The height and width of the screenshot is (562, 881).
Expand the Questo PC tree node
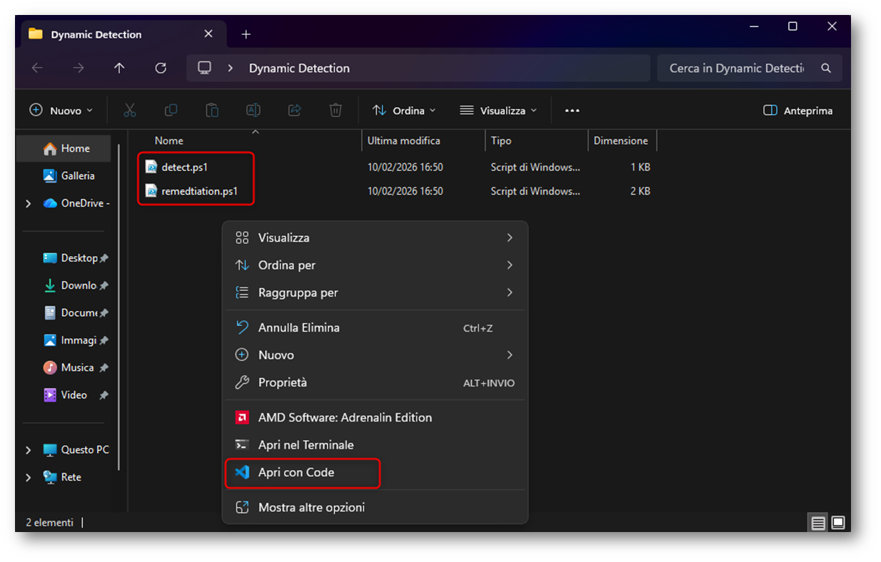click(29, 450)
